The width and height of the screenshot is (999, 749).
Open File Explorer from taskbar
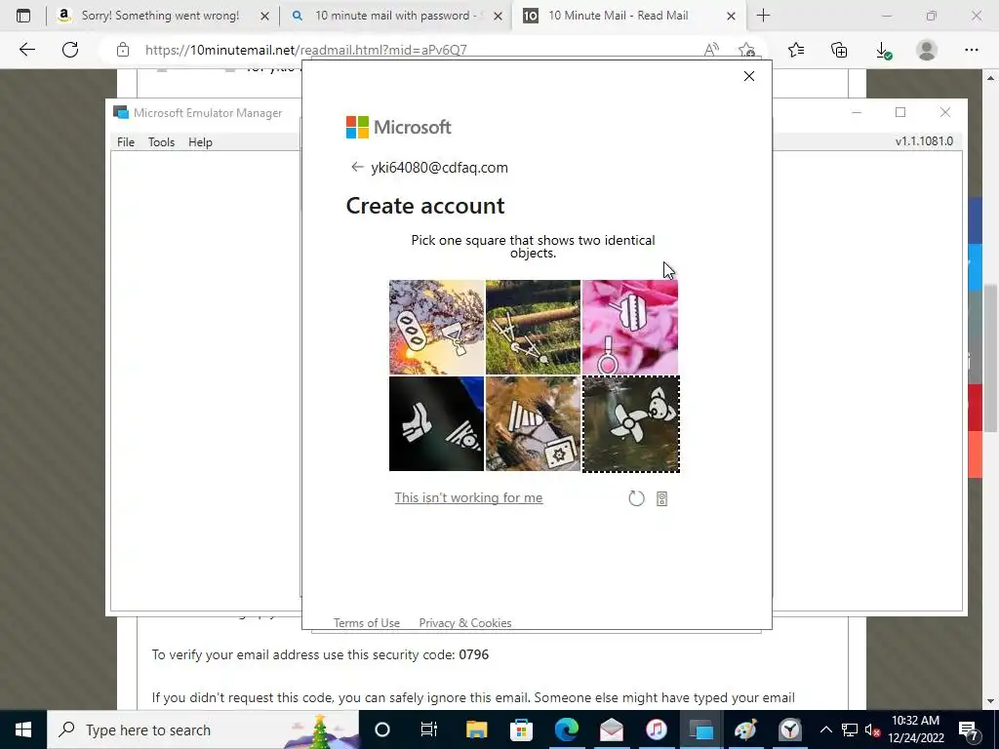476,729
